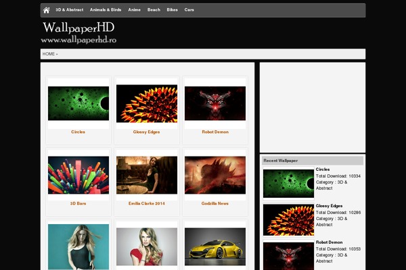Click the Emilia Clarke 2014 title link
This screenshot has width=406, height=270.
[147, 203]
